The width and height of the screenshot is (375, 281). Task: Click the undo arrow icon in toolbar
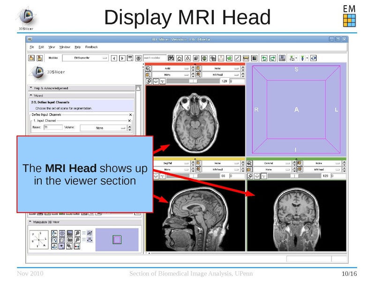click(264, 59)
